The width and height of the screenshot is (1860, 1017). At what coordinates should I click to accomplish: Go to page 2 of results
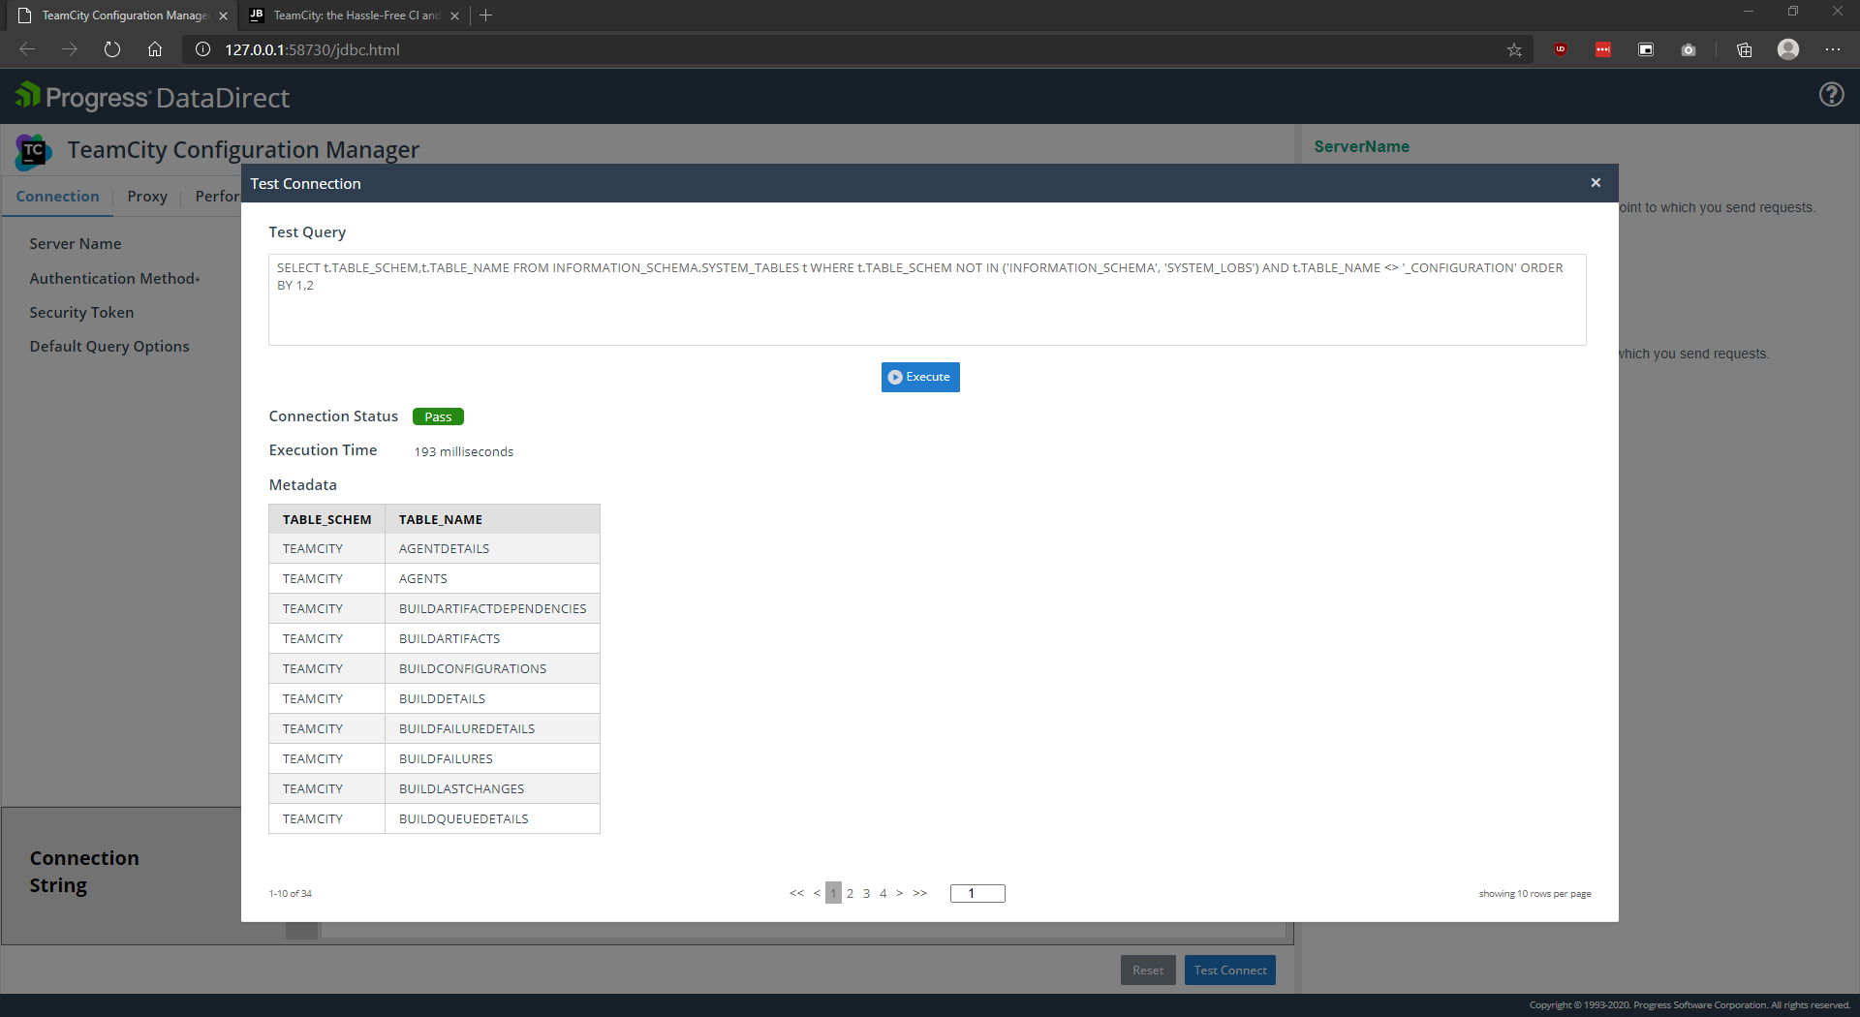[850, 894]
